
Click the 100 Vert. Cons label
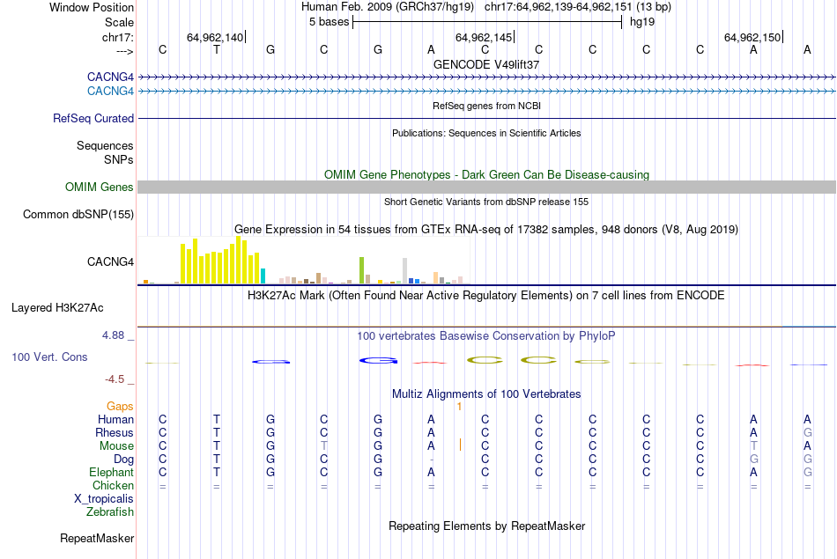coord(49,357)
